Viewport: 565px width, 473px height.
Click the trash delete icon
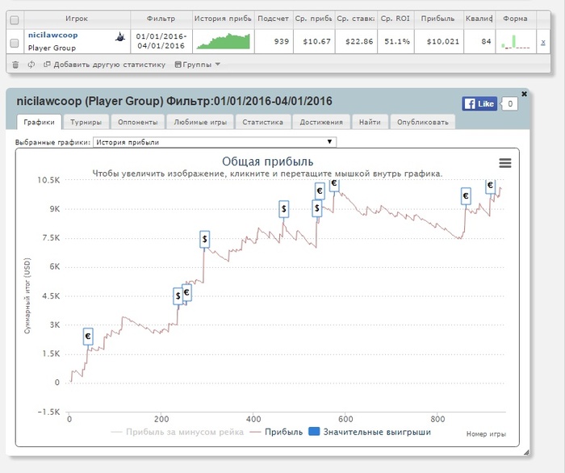15,65
